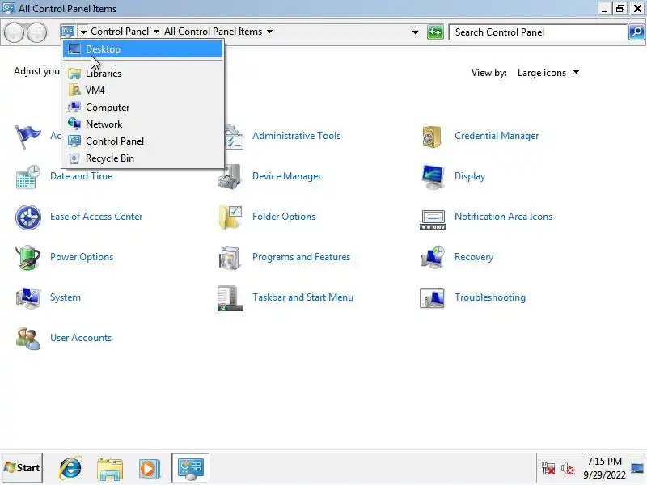
Task: Open Device Manager link
Action: pos(287,176)
